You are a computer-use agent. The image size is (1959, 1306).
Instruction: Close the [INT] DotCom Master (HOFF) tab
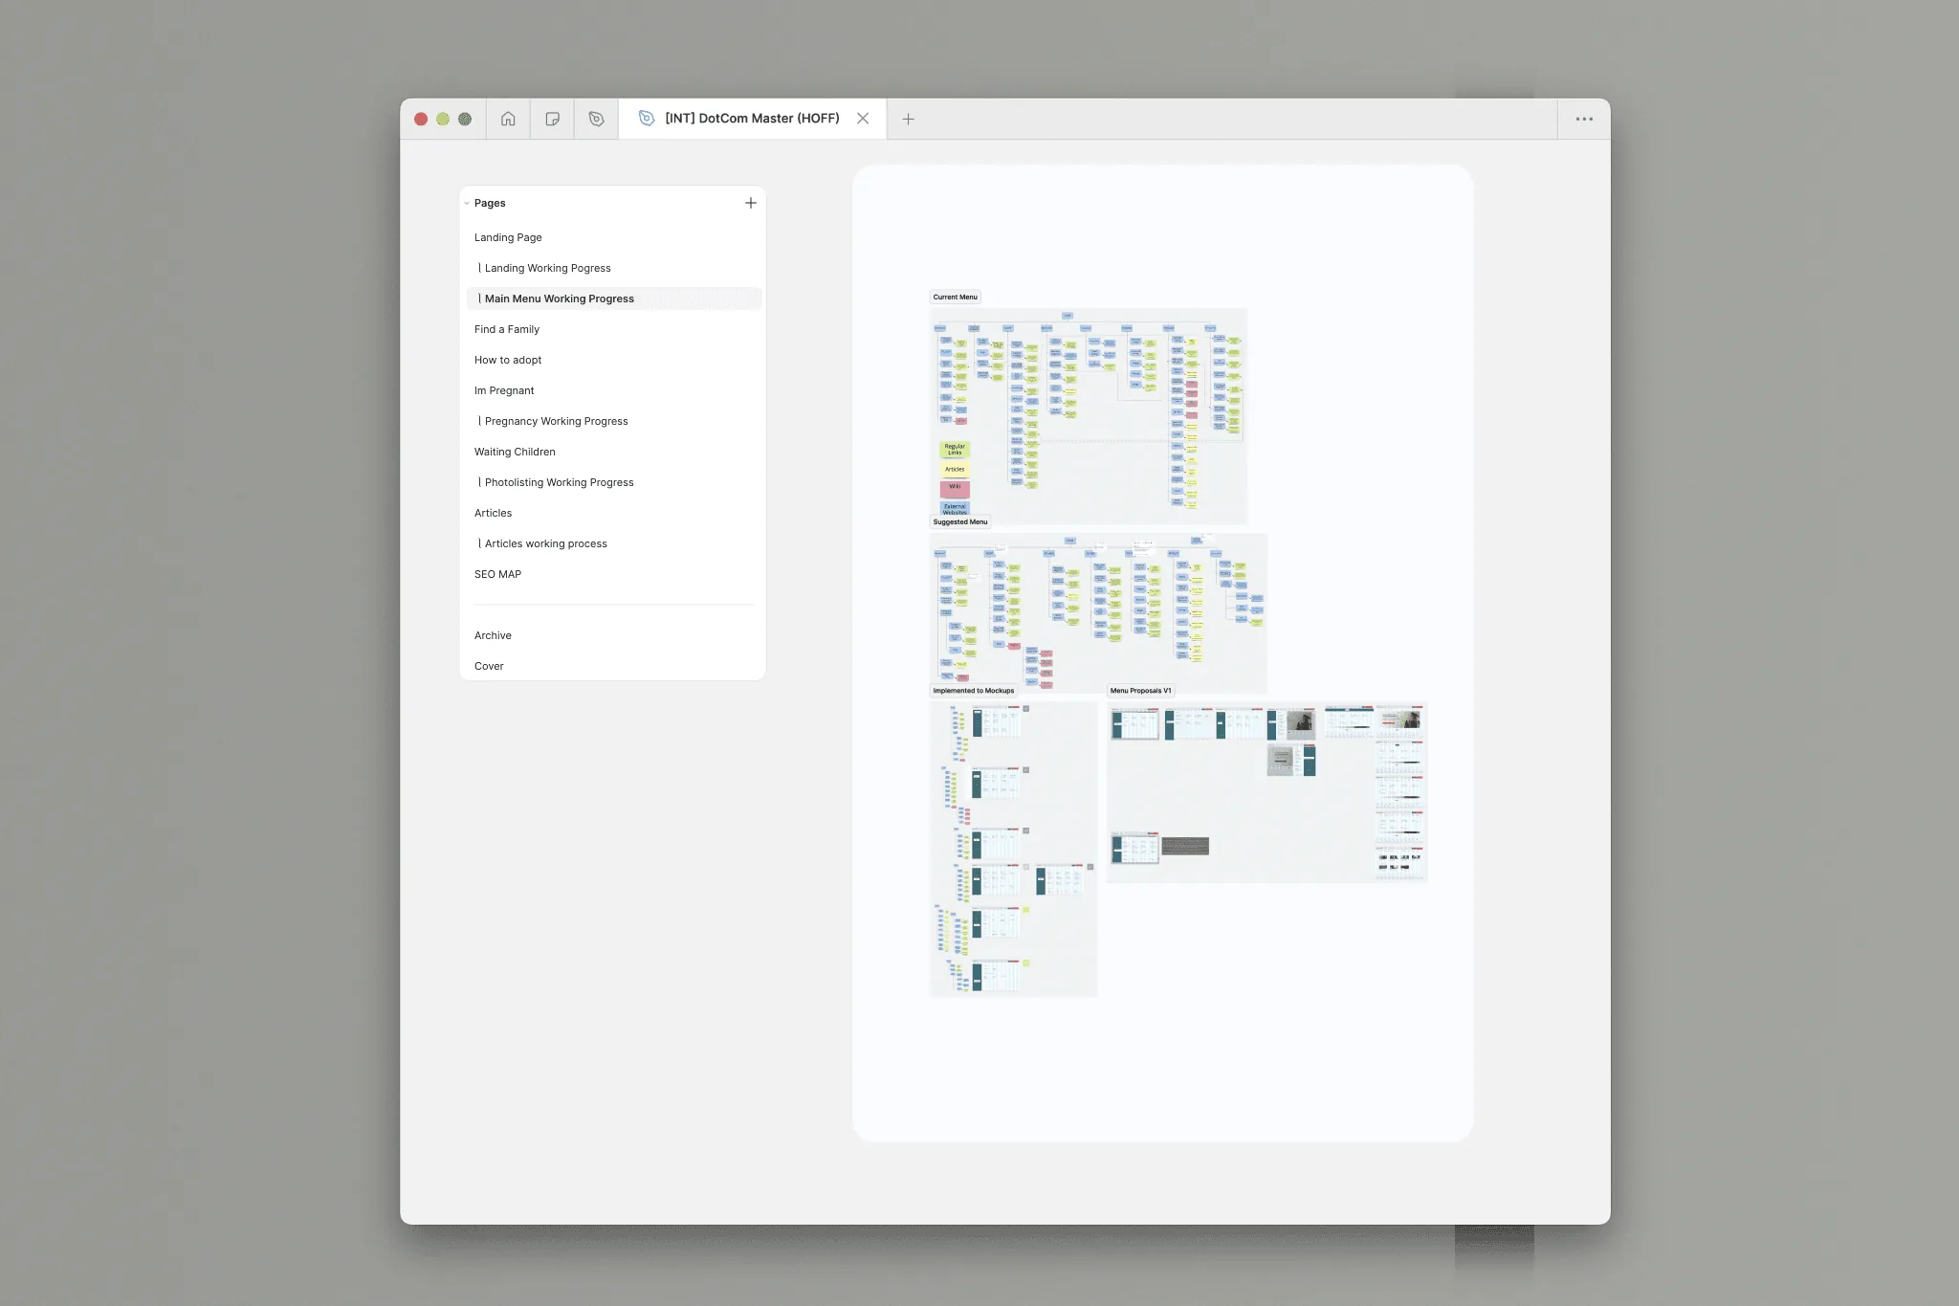point(863,119)
